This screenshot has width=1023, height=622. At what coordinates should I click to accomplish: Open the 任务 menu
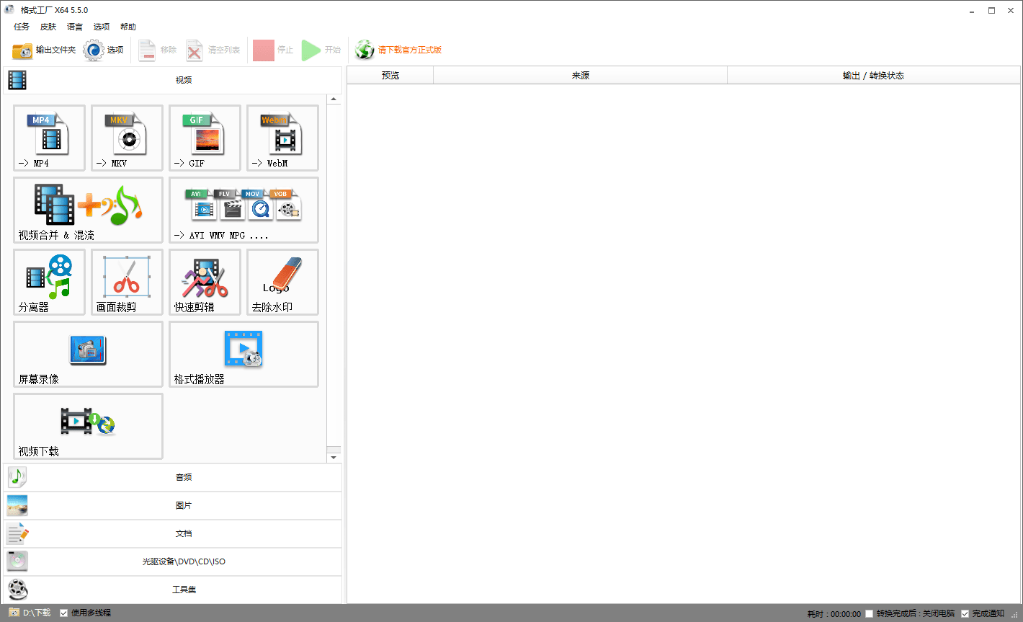point(22,27)
